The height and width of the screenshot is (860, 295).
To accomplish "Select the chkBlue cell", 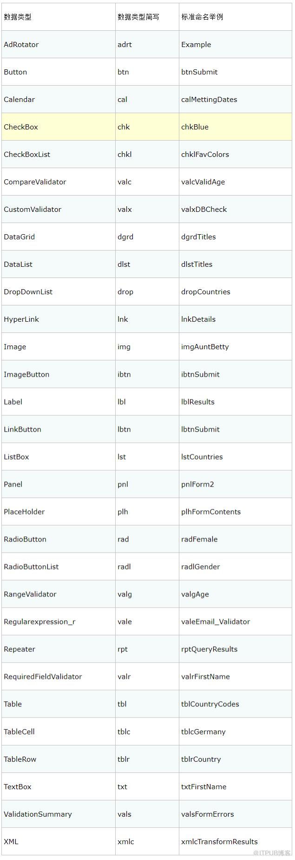I will coord(236,127).
